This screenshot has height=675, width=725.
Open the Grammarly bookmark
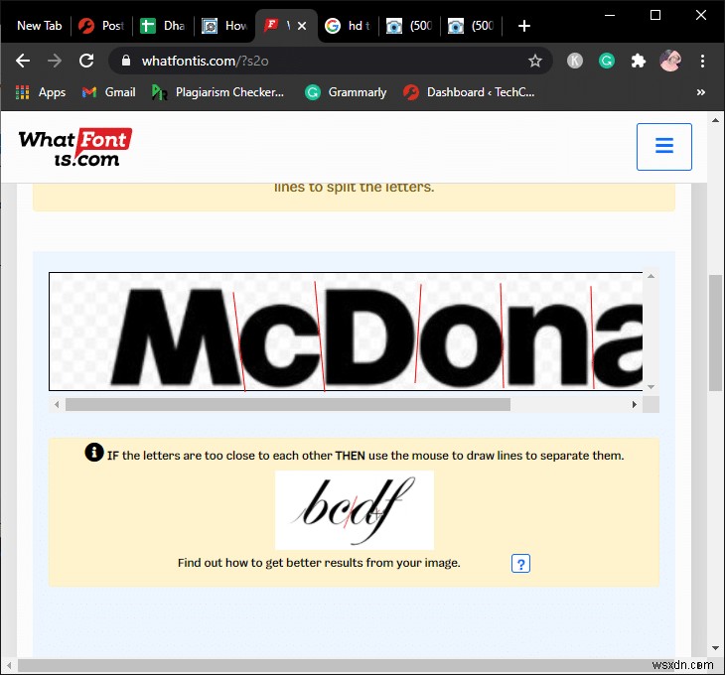click(x=346, y=92)
